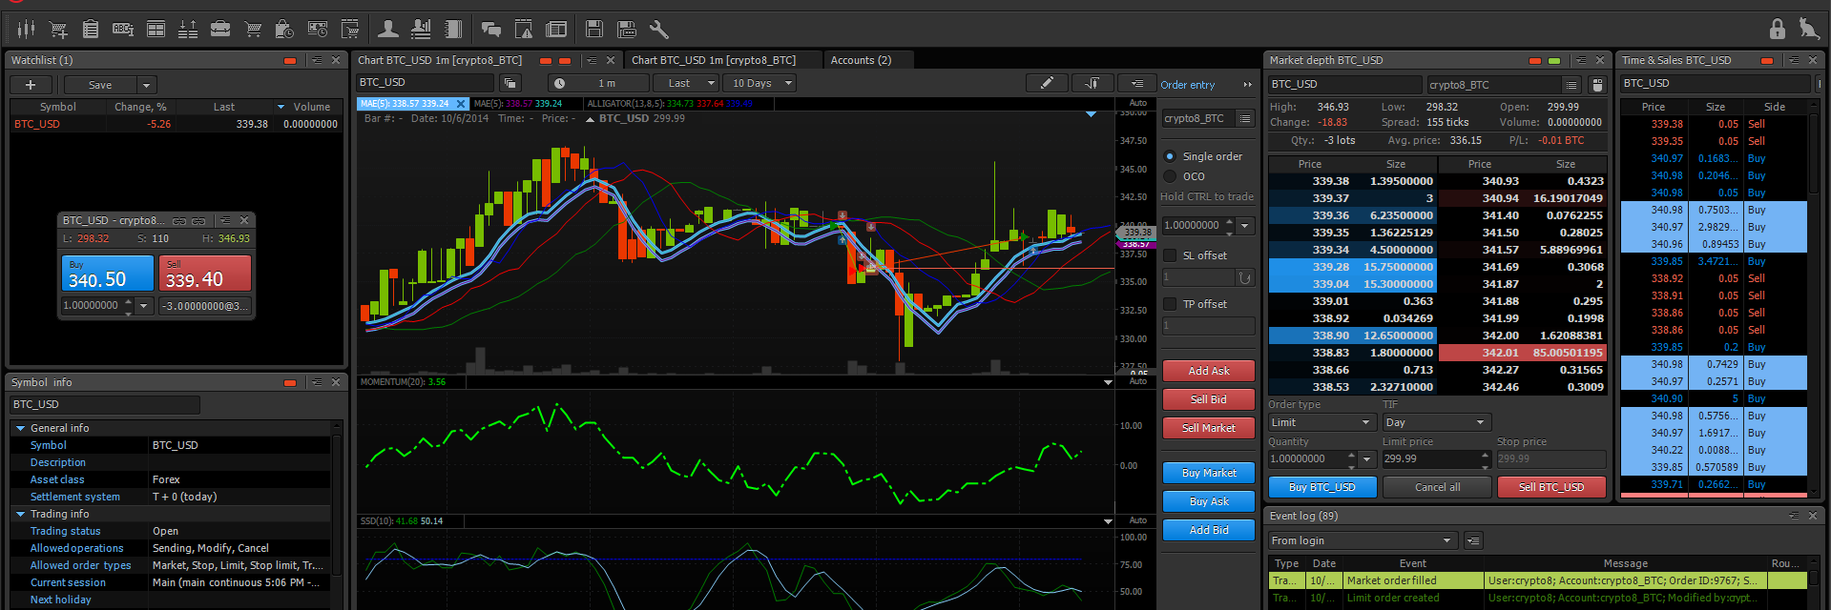This screenshot has height=610, width=1831.
Task: Collapse the General info section
Action: (x=21, y=428)
